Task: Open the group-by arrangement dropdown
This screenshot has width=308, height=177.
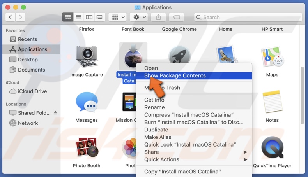Action: [118, 17]
